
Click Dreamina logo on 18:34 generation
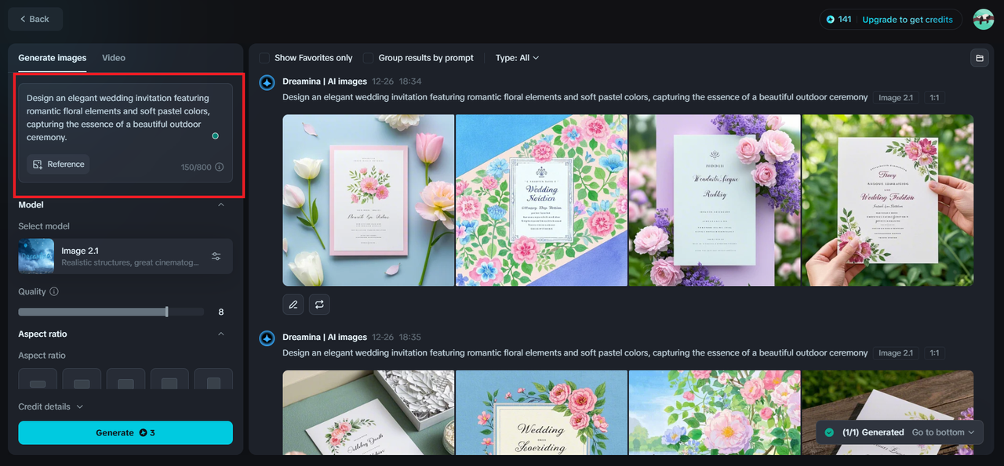(x=267, y=82)
